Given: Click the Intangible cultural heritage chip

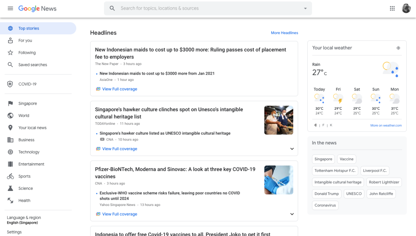Looking at the screenshot, I should [338, 182].
